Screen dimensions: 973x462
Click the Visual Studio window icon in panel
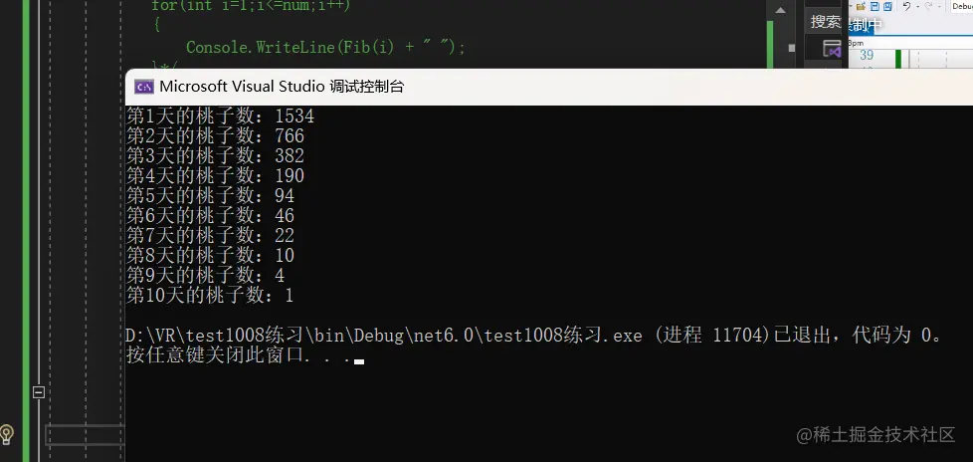point(832,49)
